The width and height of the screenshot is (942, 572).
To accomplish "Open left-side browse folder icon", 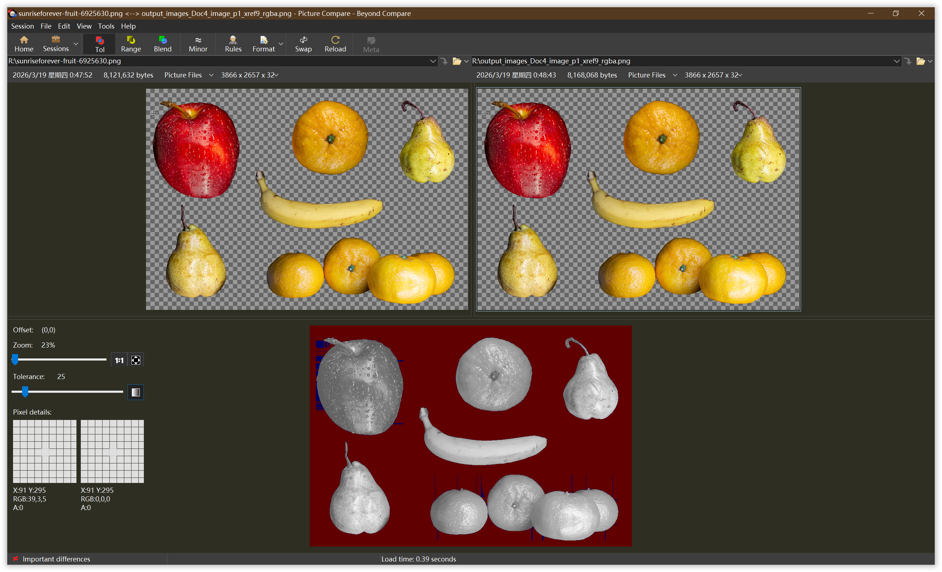I will 457,61.
